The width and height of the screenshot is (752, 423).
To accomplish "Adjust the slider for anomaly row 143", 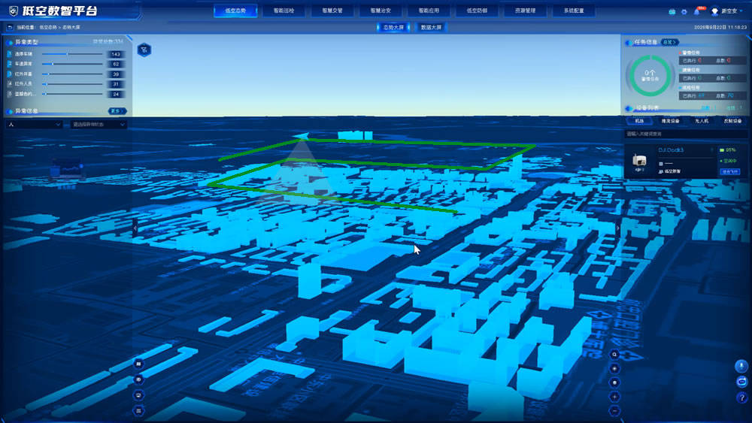I will pyautogui.click(x=72, y=54).
